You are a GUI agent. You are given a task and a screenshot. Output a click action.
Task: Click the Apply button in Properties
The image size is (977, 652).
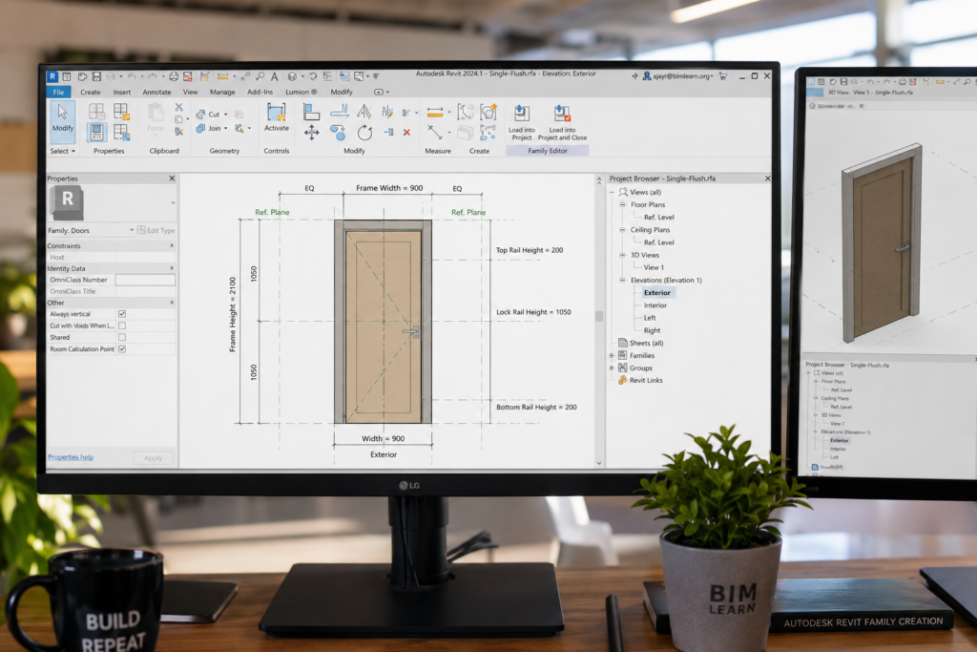[154, 457]
